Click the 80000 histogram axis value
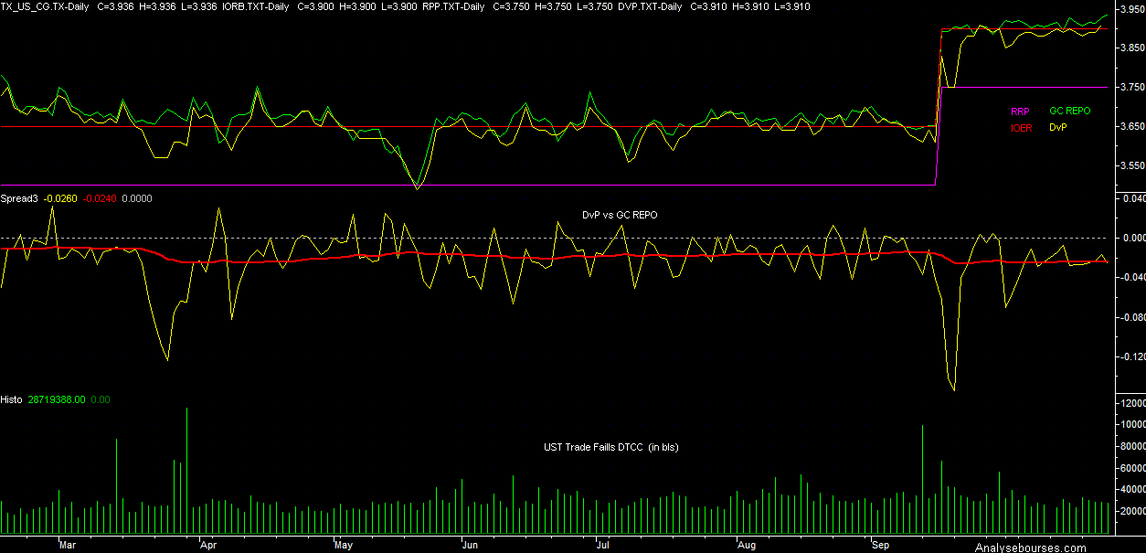The height and width of the screenshot is (553, 1146). (1132, 446)
